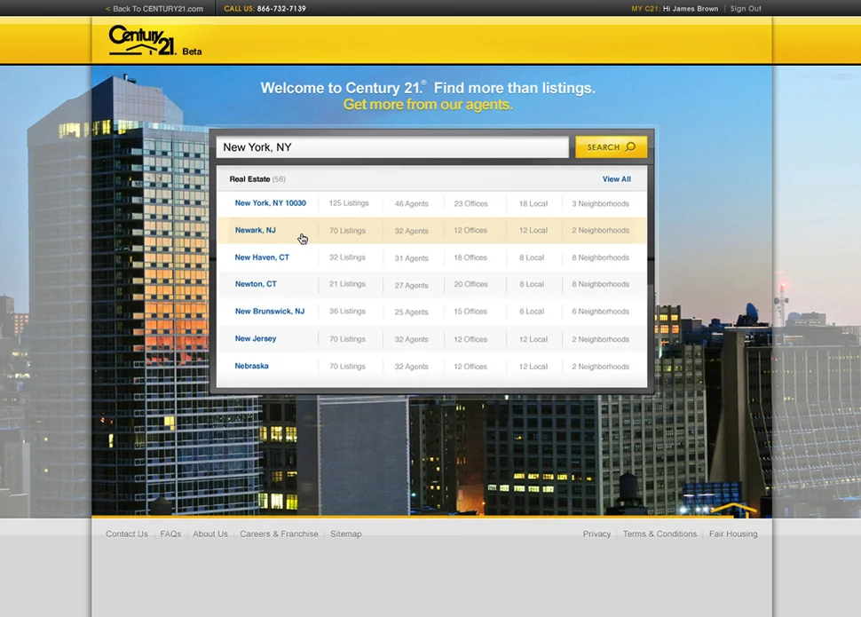This screenshot has height=617, width=861.
Task: Open the Contact Us footer link
Action: click(127, 534)
